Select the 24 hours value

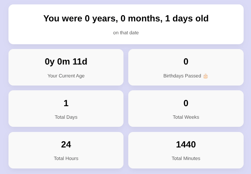[x=66, y=145]
